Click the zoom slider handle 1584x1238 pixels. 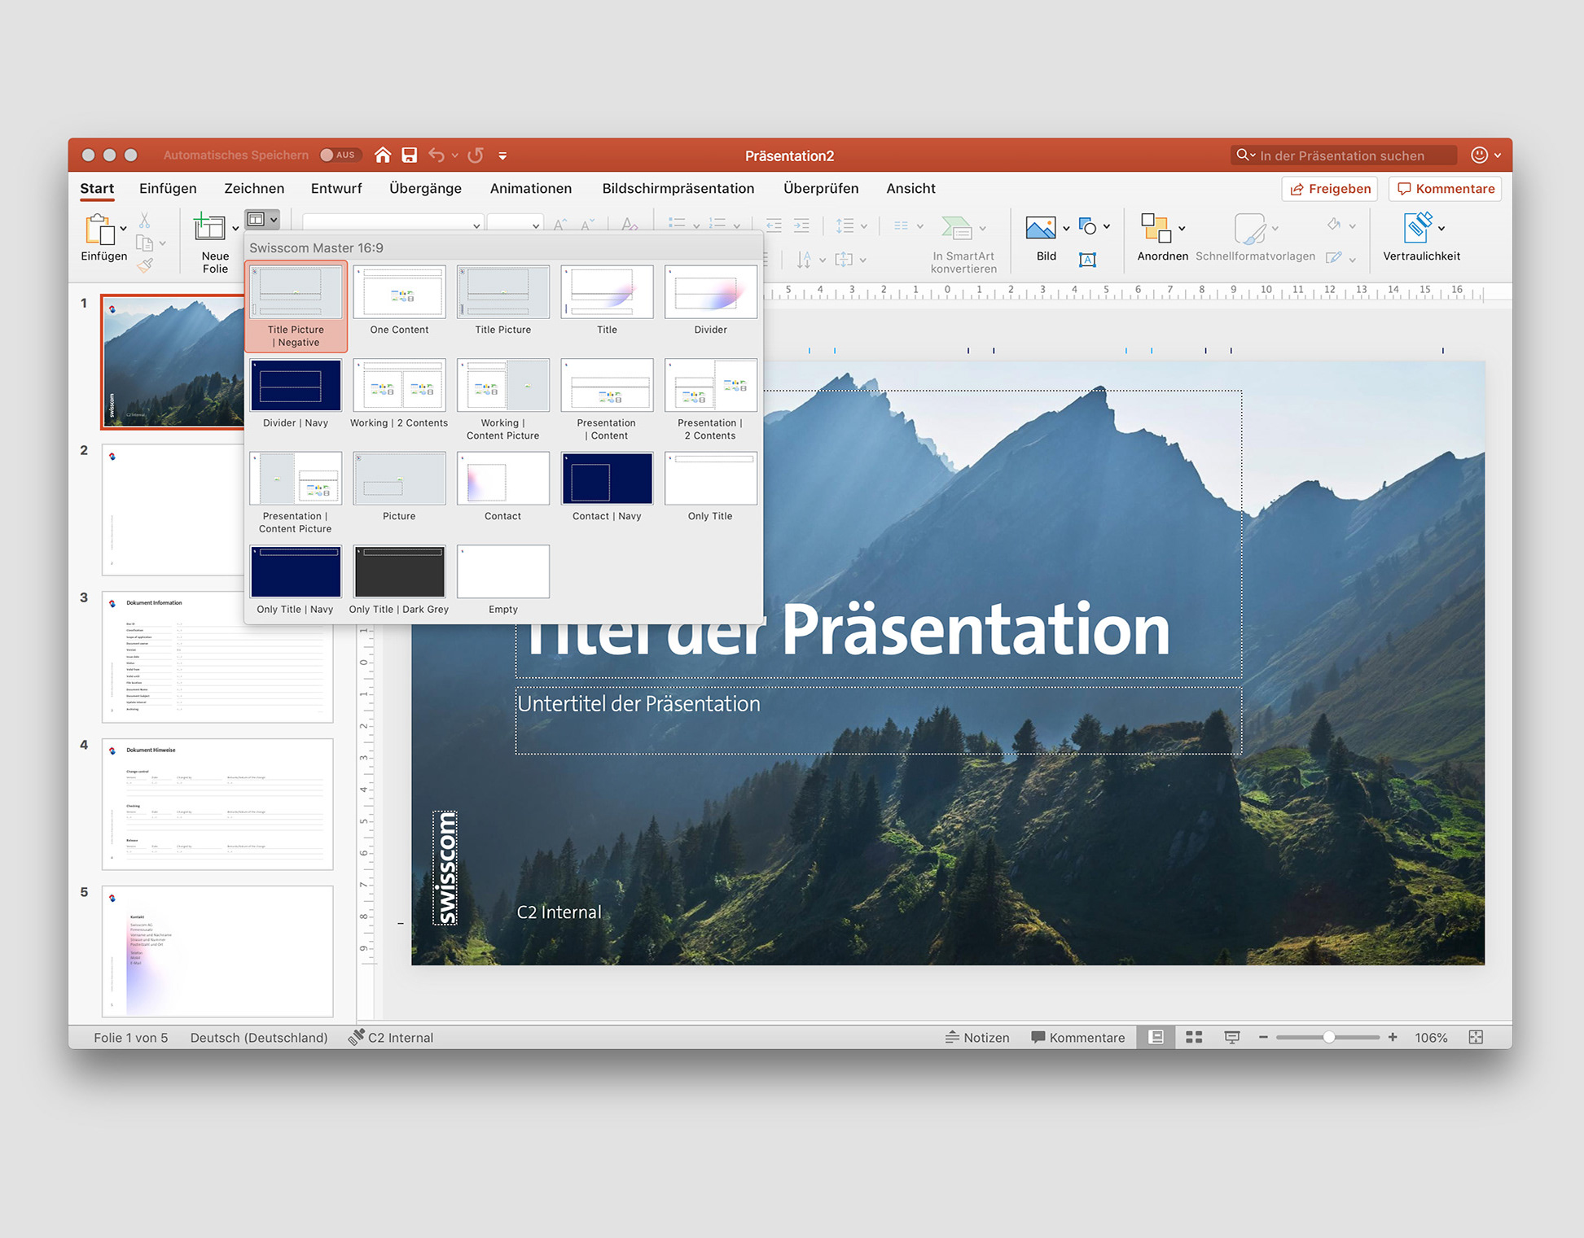[x=1329, y=1037]
